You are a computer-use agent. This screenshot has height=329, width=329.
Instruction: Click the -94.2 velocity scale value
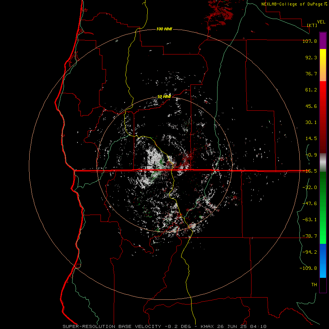310,252
